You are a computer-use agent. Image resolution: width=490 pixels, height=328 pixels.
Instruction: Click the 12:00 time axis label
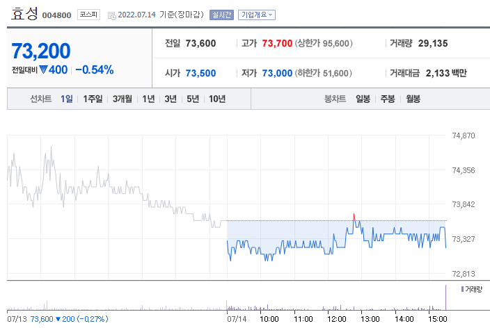[337, 319]
